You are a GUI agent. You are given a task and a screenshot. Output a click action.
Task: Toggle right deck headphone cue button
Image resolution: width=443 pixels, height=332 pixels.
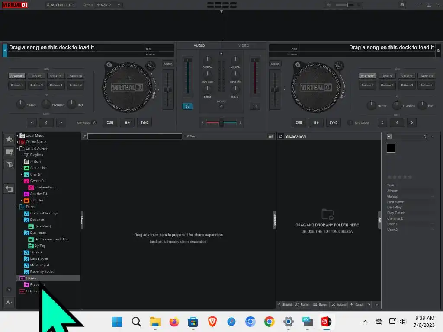pyautogui.click(x=255, y=106)
